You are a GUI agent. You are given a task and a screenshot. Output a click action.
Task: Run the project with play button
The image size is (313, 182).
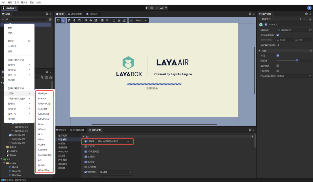pos(147,8)
